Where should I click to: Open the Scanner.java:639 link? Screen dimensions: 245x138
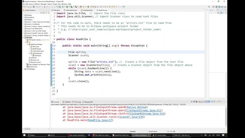(131, 117)
